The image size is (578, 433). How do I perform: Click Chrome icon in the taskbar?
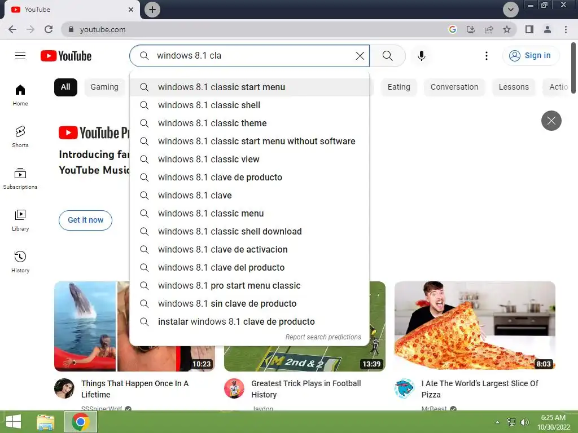point(81,422)
